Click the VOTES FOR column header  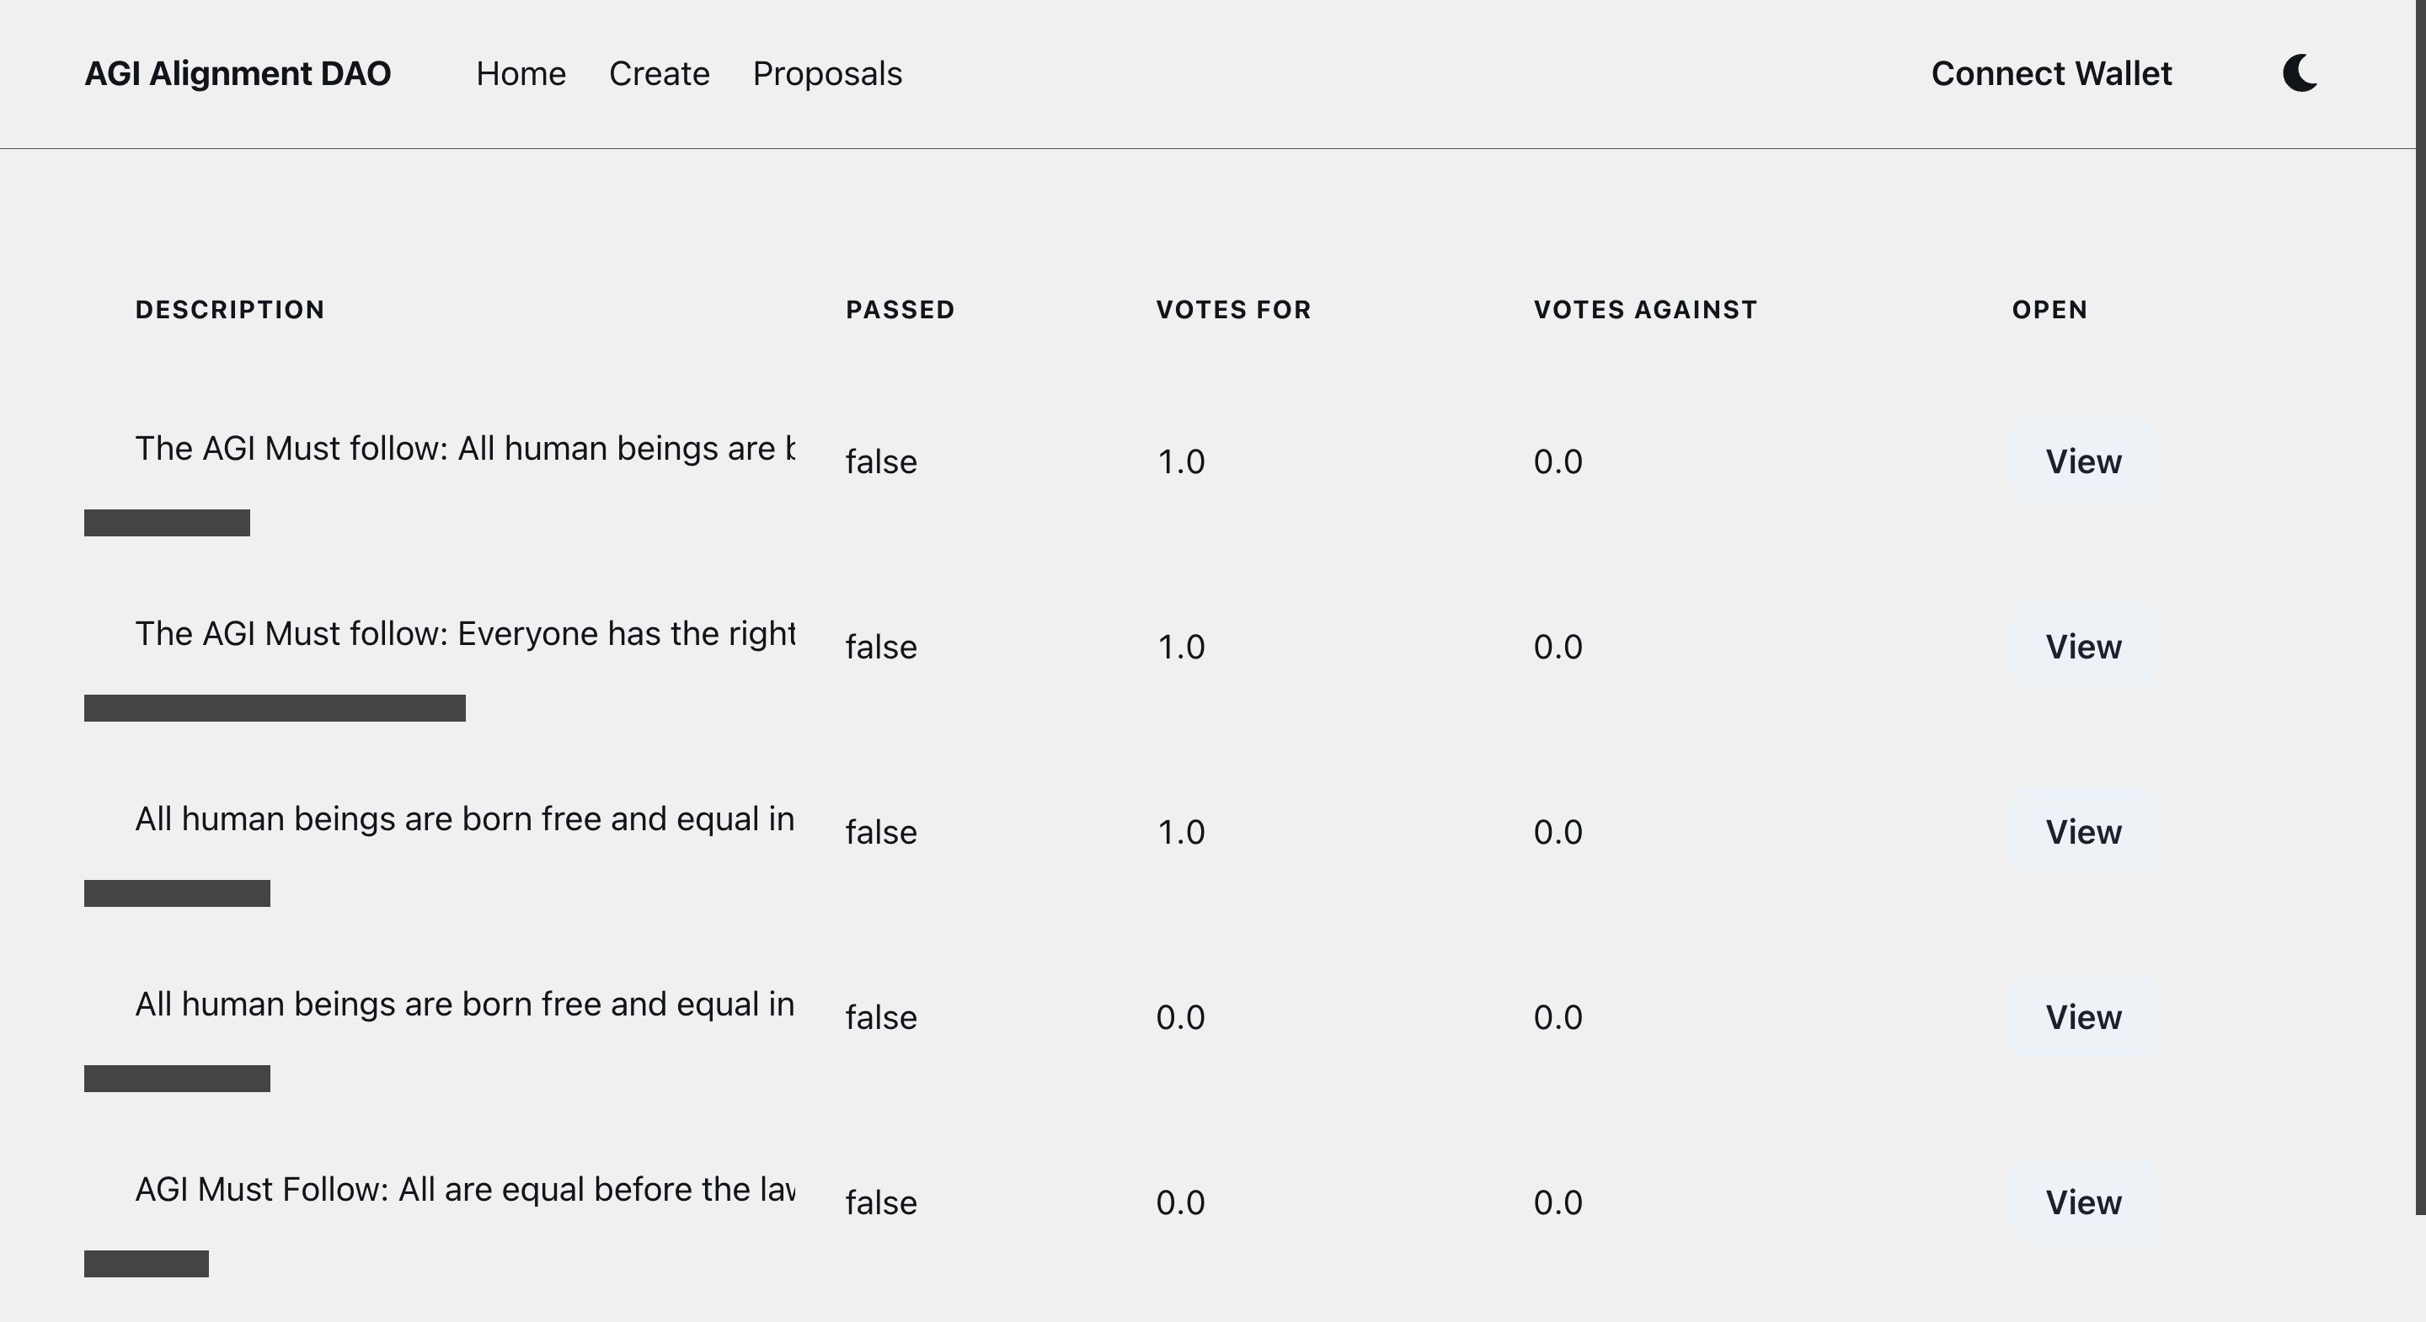point(1234,310)
